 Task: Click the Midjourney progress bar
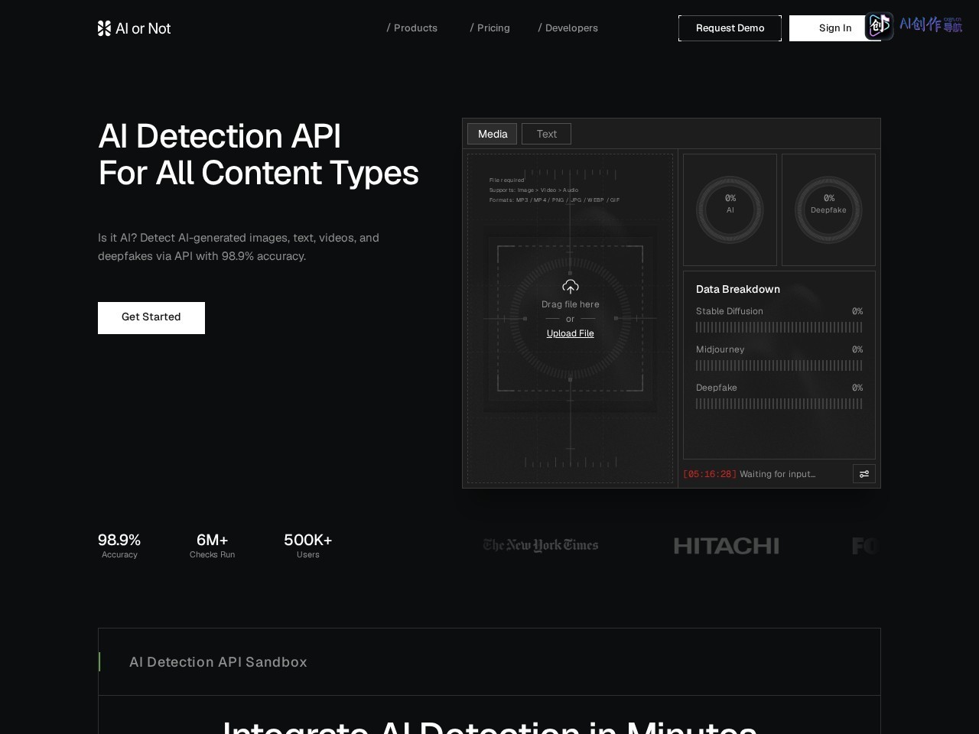[x=779, y=365]
